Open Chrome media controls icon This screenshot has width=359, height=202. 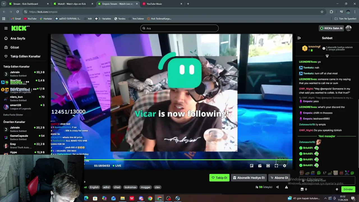[341, 12]
